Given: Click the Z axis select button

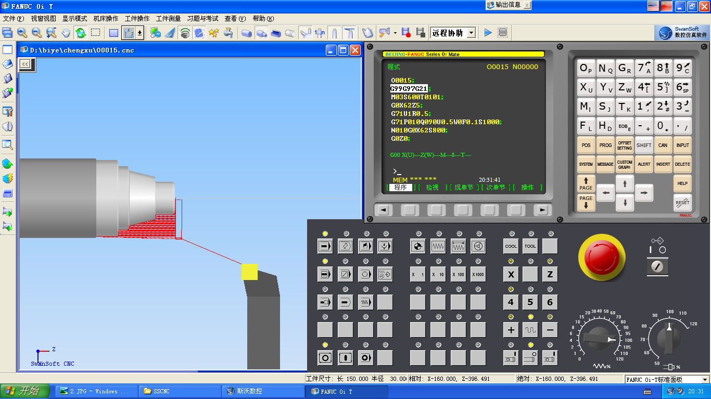Looking at the screenshot, I should point(550,274).
